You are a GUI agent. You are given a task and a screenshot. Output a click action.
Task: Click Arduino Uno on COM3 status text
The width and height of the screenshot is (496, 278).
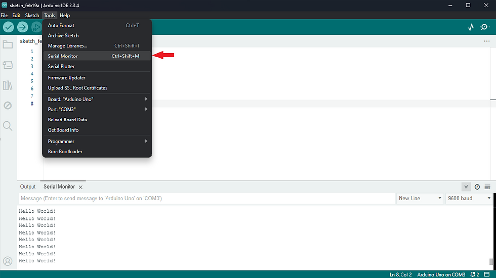click(441, 274)
